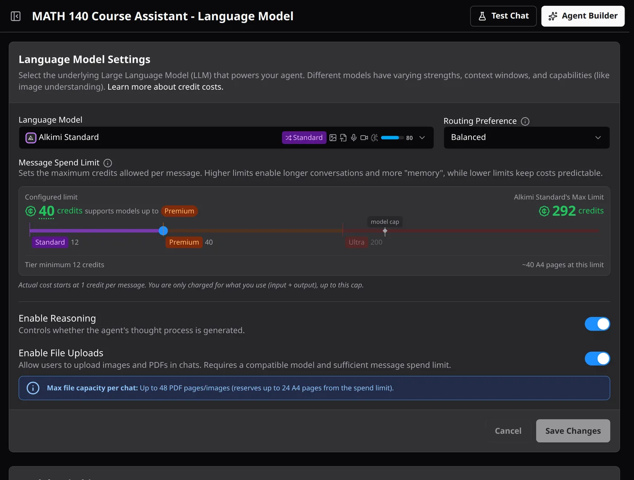The height and width of the screenshot is (480, 634).
Task: Toggle Enable Reasoning switch
Action: coord(597,324)
